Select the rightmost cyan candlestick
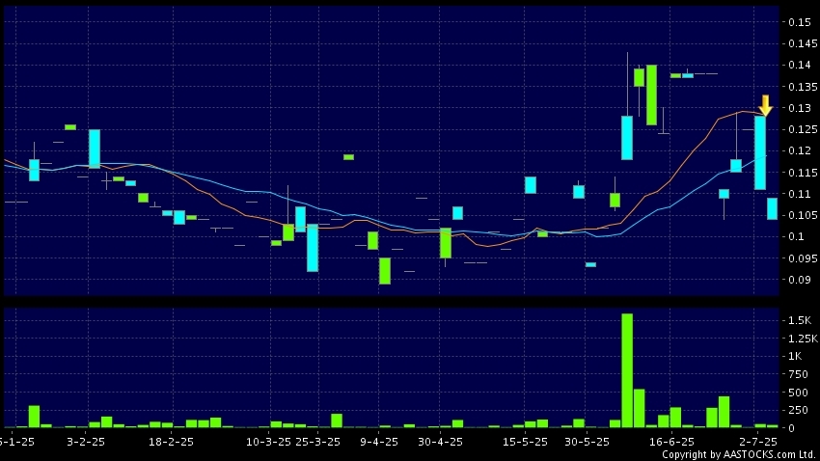 [772, 208]
